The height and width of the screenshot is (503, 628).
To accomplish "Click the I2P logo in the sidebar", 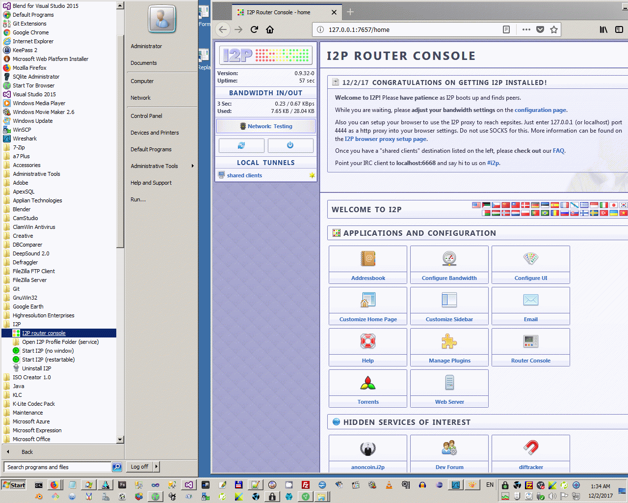I will 265,56.
